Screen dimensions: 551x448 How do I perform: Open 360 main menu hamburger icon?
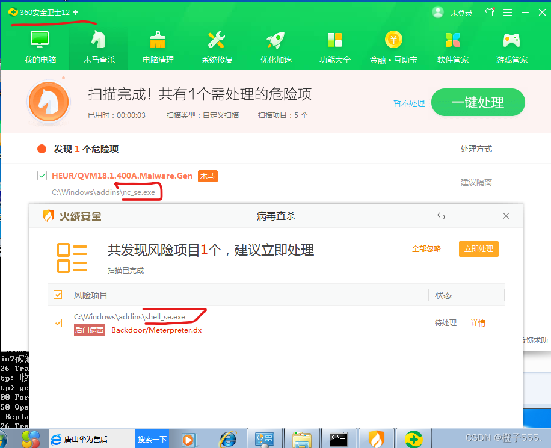508,13
